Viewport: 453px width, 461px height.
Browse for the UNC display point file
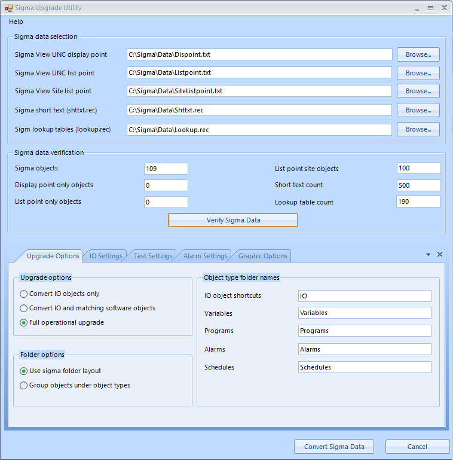tap(418, 54)
